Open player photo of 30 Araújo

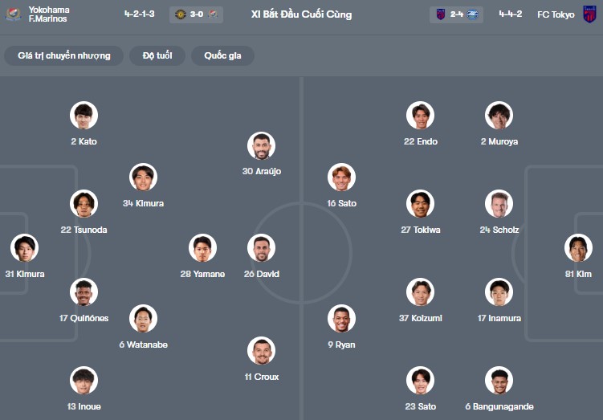261,146
